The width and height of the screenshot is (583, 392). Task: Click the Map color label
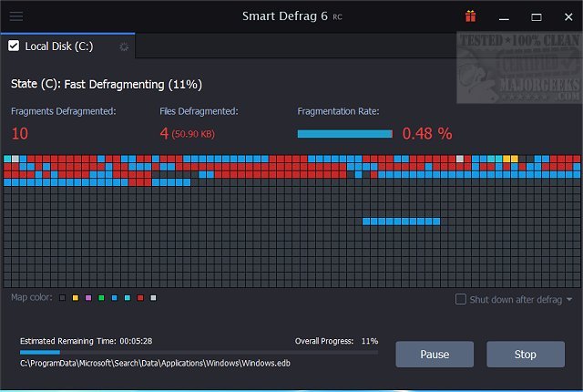32,297
